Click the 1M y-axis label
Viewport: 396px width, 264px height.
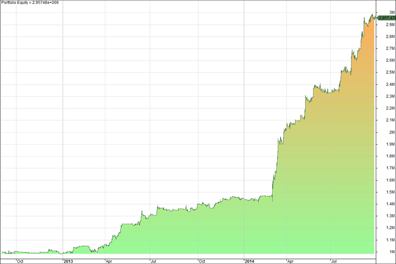[392, 252]
